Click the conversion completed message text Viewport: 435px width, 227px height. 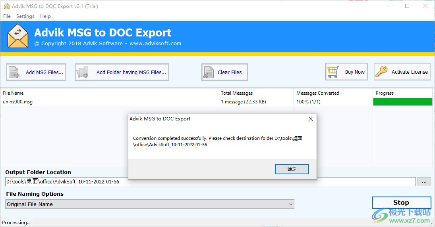tap(218, 141)
